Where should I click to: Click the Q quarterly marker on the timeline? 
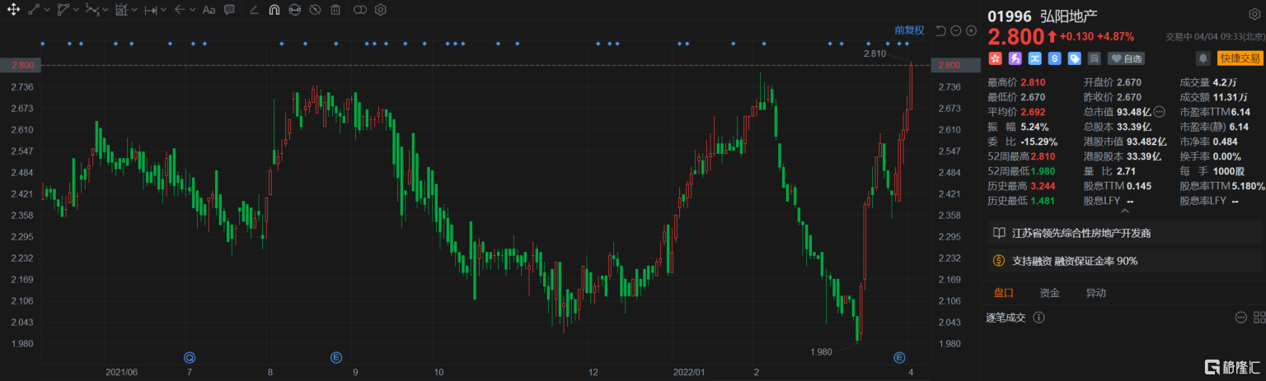point(190,357)
